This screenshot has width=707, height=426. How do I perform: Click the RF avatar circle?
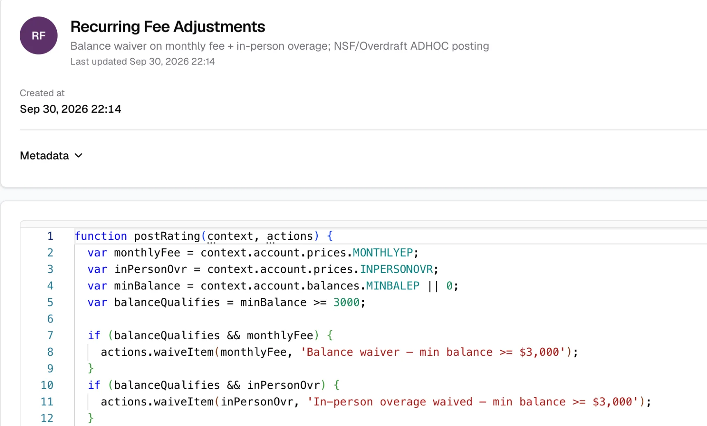tap(39, 35)
